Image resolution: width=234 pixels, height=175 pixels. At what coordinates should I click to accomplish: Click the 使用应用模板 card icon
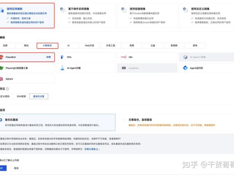[x=2, y=10]
